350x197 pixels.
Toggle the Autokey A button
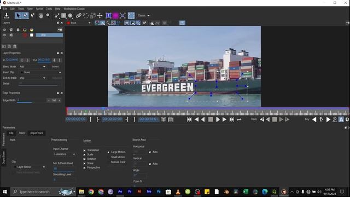341,119
